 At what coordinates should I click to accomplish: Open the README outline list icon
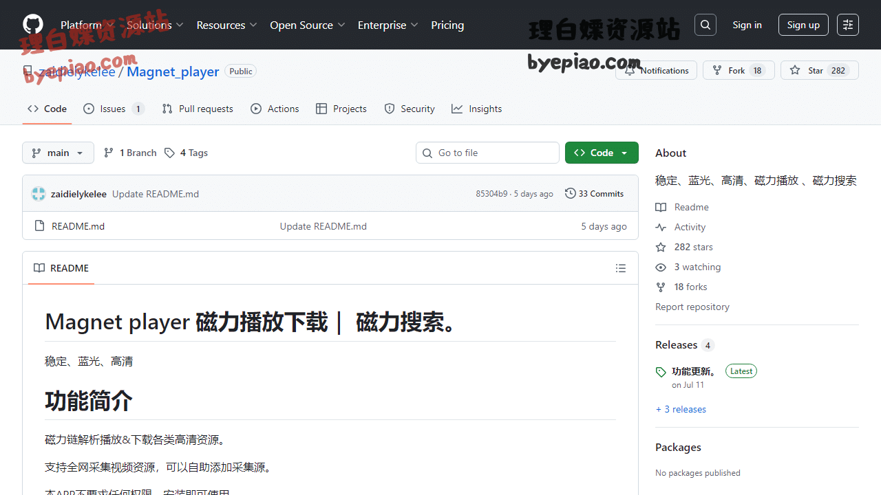point(621,268)
